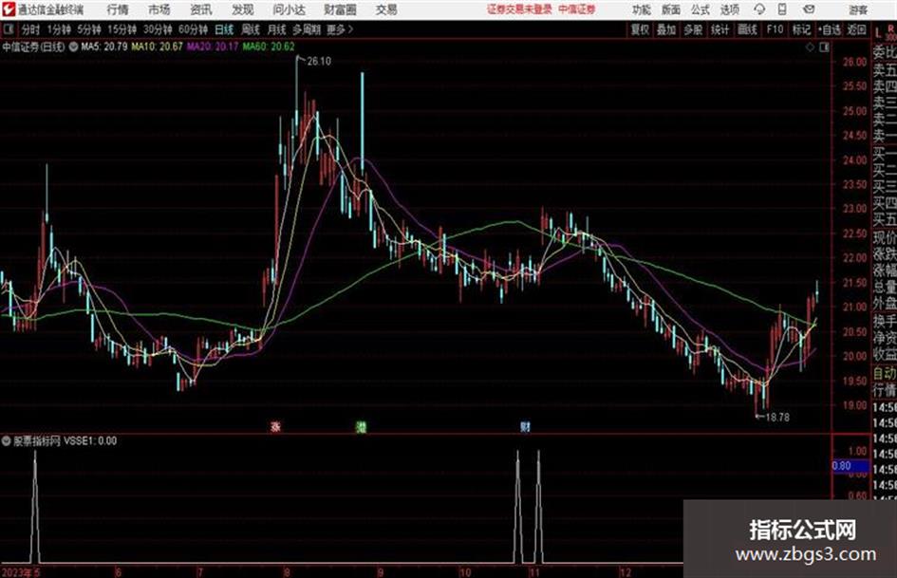This screenshot has width=897, height=578.
Task: Click the MA60: 20.62 value
Action: coord(269,47)
